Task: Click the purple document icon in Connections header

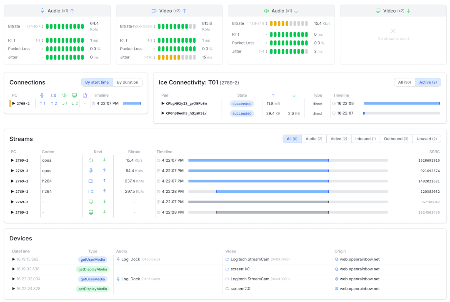Action: click(x=85, y=95)
